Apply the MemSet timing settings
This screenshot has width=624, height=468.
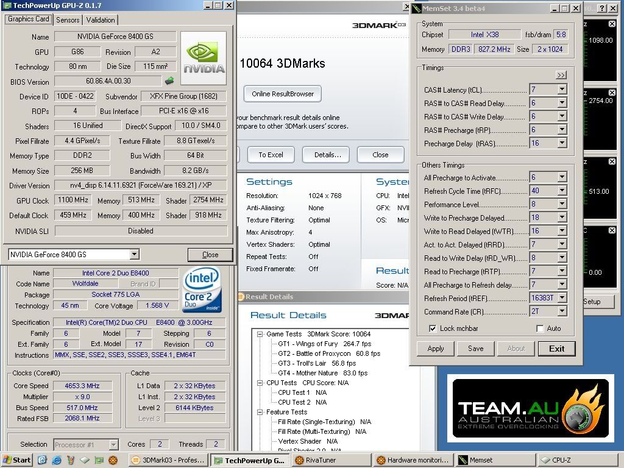(436, 349)
